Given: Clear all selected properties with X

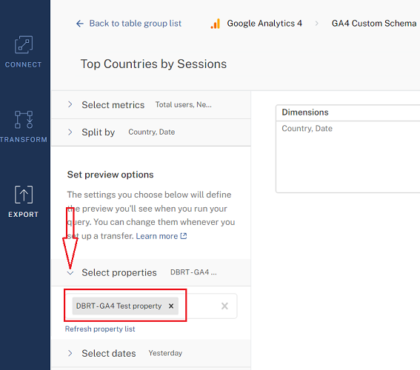Looking at the screenshot, I should [224, 306].
